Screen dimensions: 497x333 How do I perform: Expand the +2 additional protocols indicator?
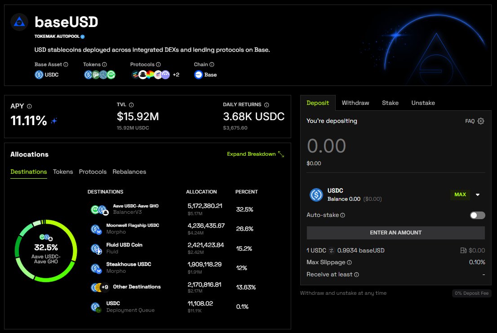176,75
